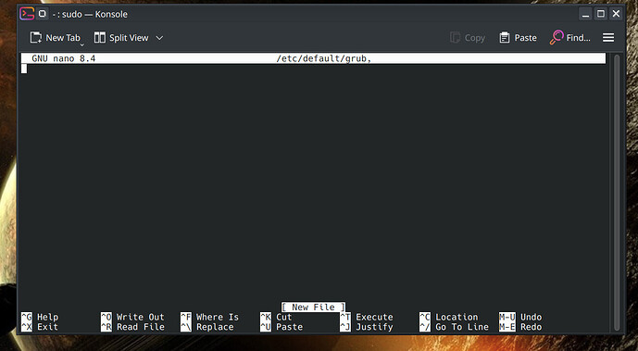Expand the New Tab dropdown arrow

(81, 44)
